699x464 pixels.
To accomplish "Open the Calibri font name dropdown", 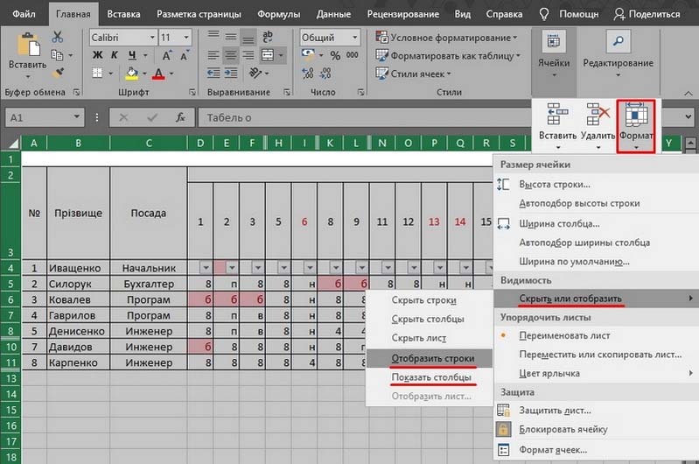I will click(x=122, y=38).
